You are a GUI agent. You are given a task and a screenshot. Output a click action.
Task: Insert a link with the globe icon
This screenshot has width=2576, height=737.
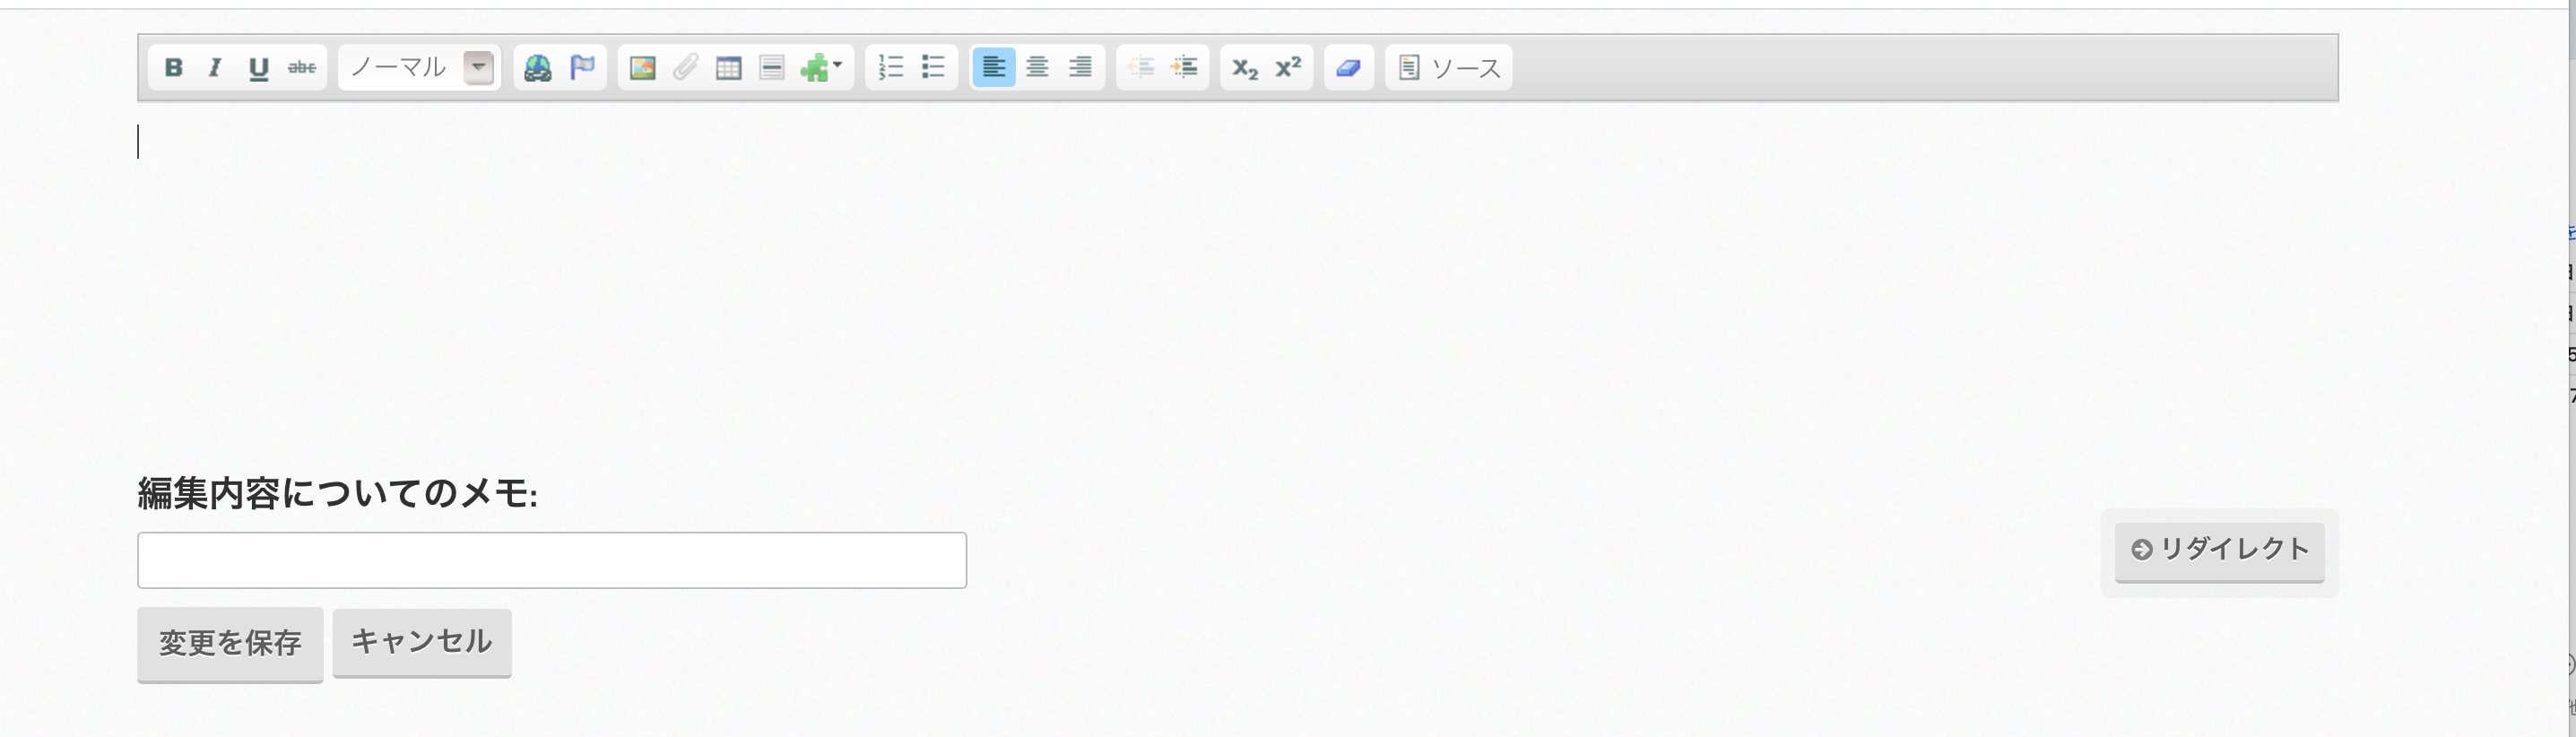[x=538, y=68]
